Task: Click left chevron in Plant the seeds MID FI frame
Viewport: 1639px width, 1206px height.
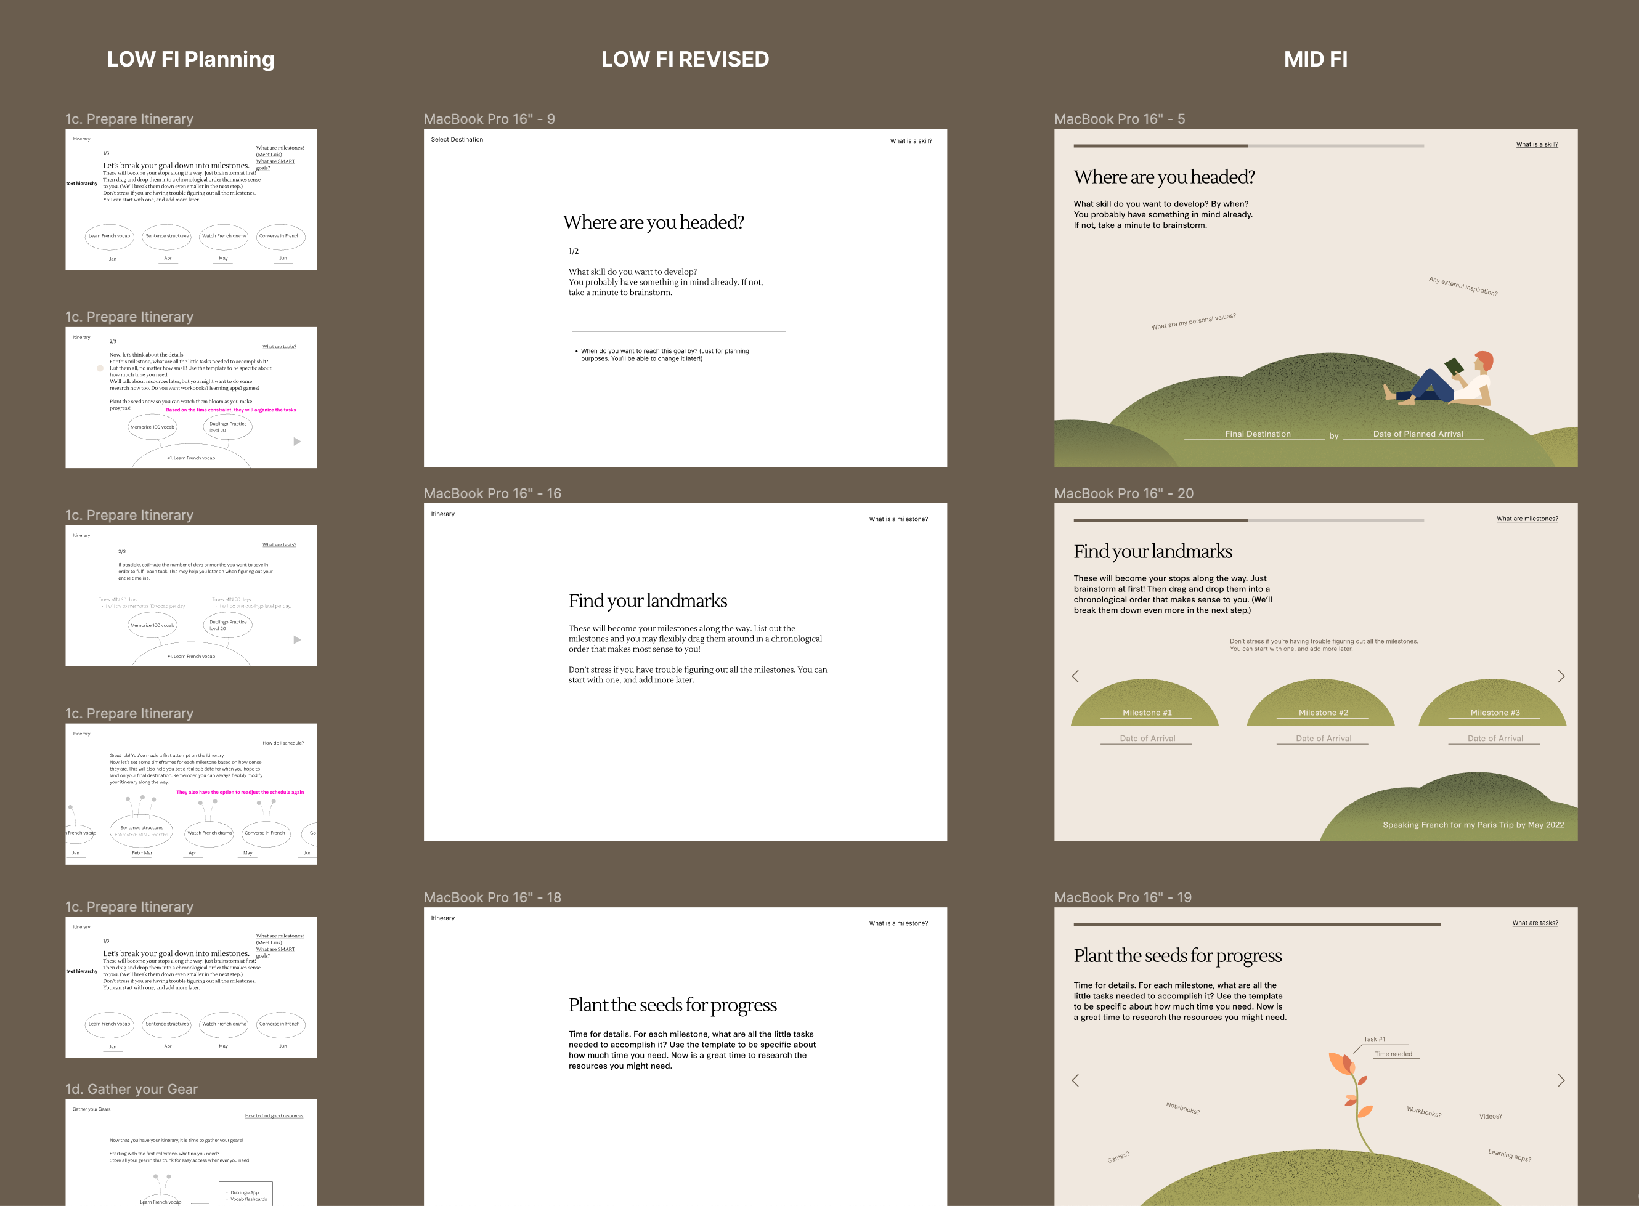Action: (1075, 1080)
